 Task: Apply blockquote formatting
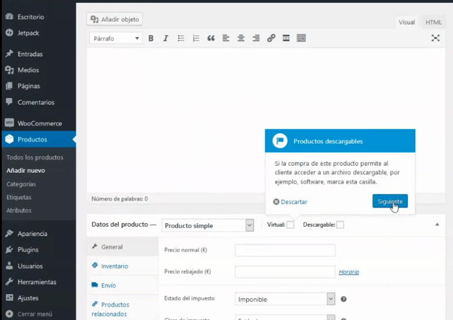[x=211, y=38]
